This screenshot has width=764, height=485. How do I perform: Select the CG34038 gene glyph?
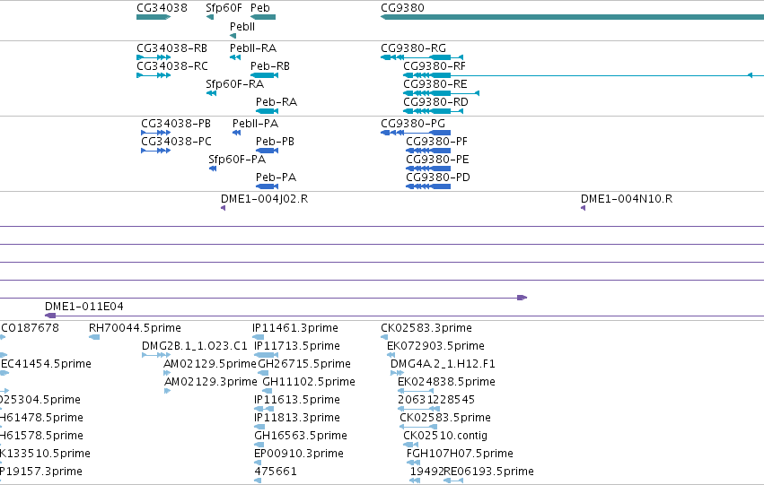[x=154, y=17]
